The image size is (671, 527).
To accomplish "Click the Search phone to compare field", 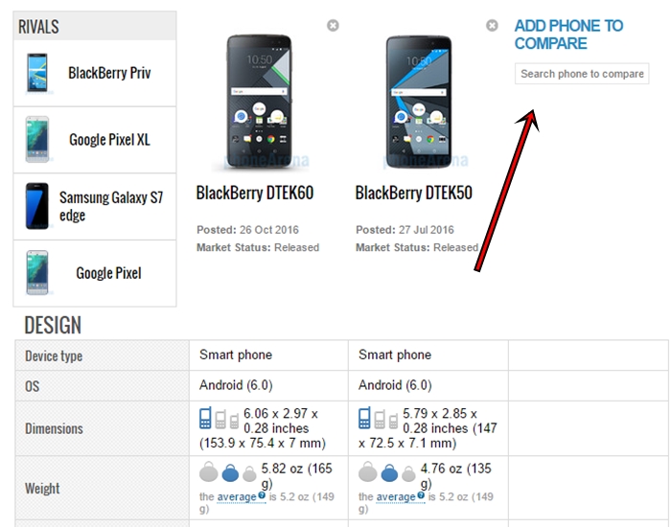I will (582, 74).
